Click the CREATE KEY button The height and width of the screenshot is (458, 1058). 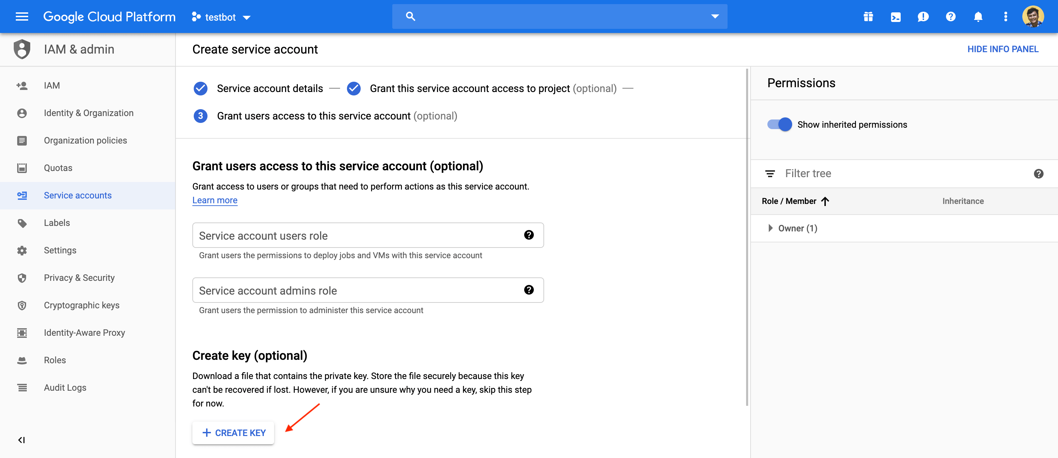point(233,433)
